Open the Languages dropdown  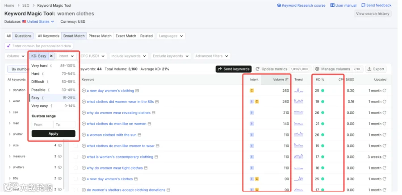[171, 36]
